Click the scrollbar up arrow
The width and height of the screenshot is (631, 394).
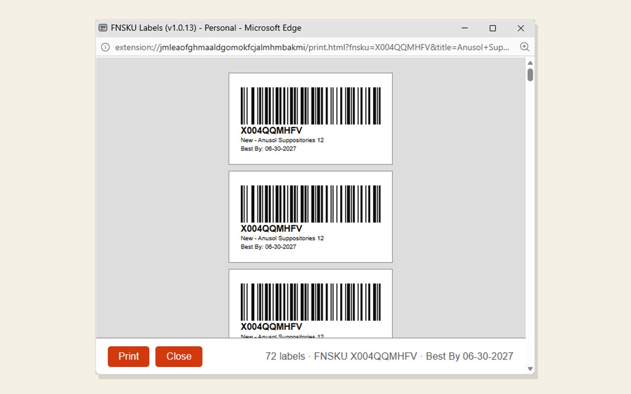pos(530,63)
